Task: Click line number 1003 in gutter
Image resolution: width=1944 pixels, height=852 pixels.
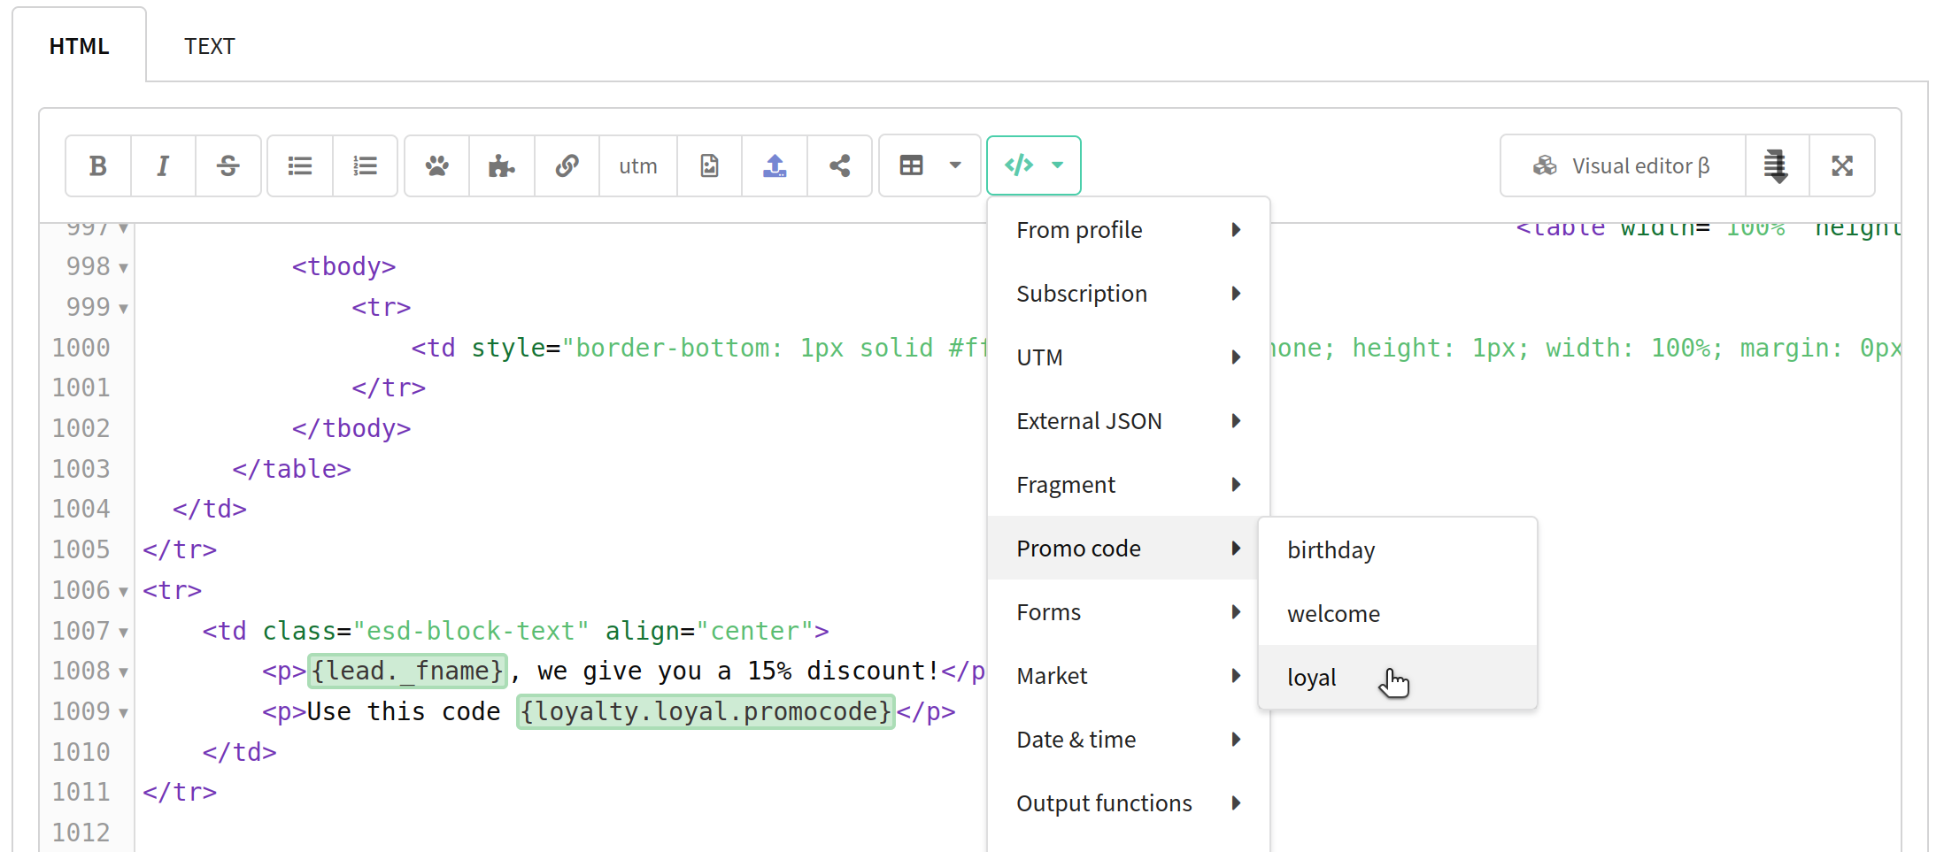Action: (81, 469)
